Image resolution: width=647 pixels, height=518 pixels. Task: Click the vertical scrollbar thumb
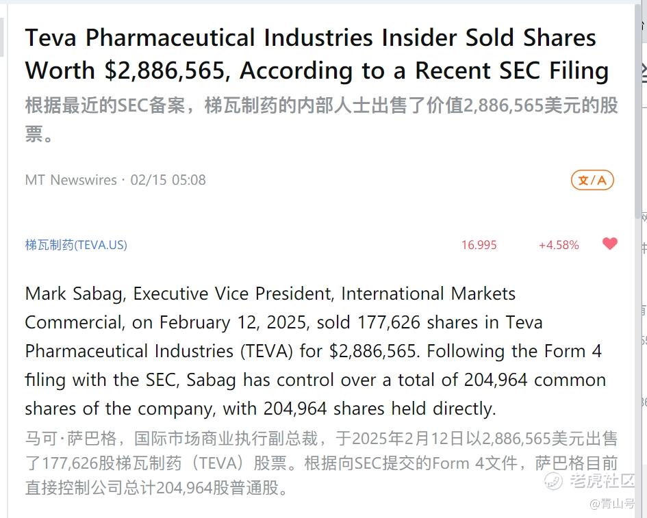point(638,112)
